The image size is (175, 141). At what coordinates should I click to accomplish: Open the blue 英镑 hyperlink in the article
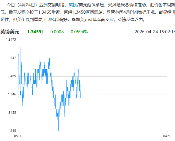(73, 5)
